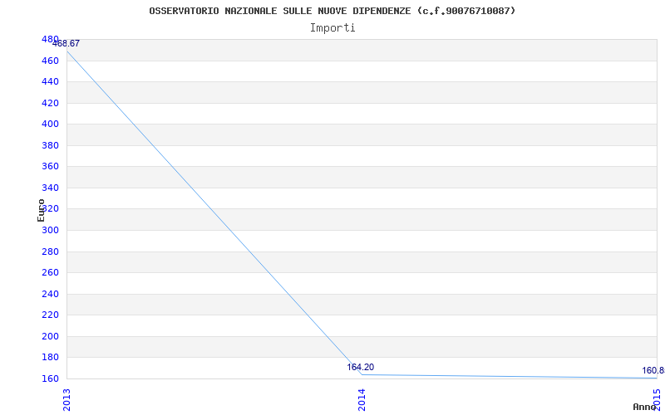The height and width of the screenshot is (415, 665).
Task: Select the 160.8 data point label
Action: [x=653, y=370]
